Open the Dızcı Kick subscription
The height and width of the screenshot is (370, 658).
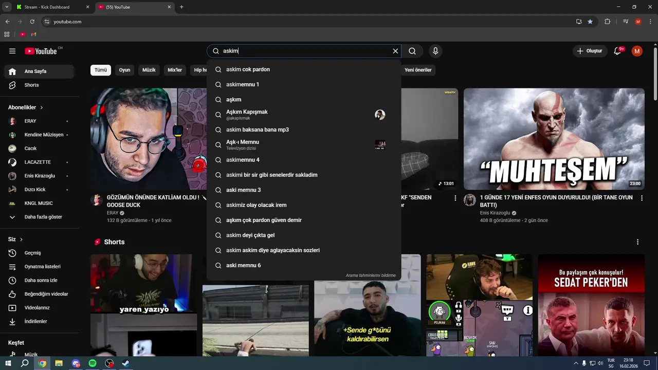click(x=40, y=190)
